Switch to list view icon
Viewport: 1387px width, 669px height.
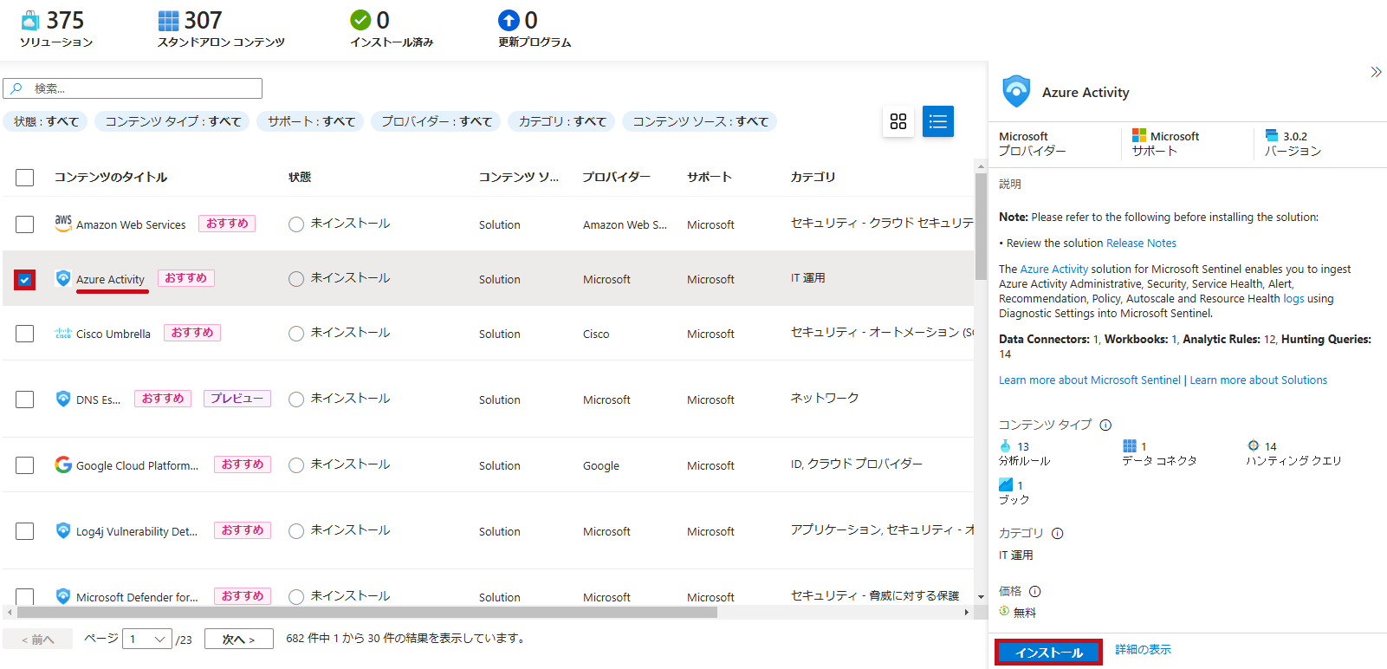pyautogui.click(x=938, y=121)
